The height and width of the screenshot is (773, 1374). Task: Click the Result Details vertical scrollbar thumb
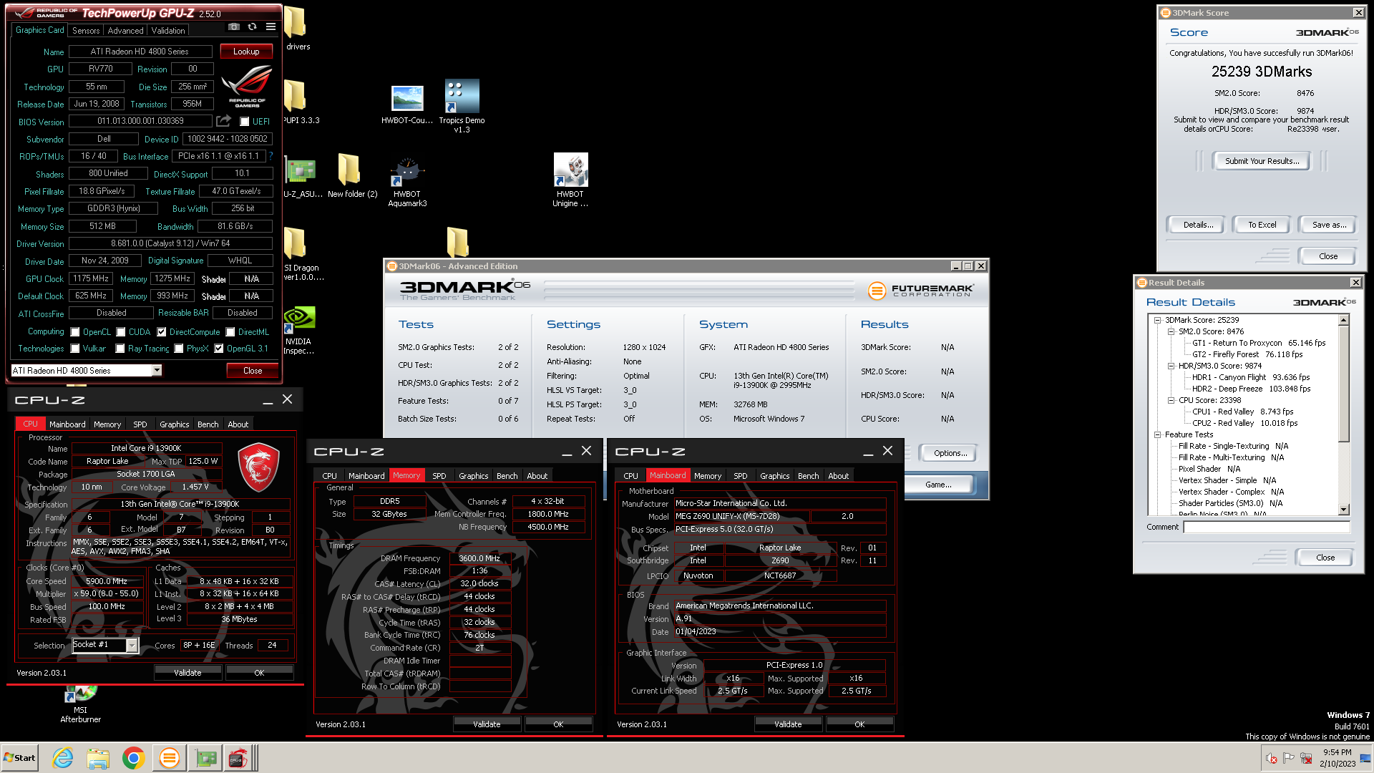1344,385
